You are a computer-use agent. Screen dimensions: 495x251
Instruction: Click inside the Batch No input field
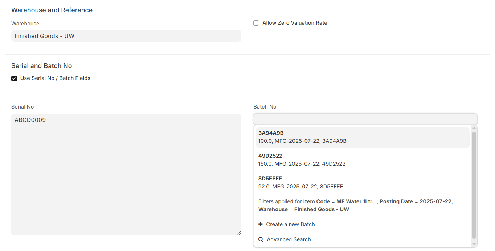pyautogui.click(x=365, y=119)
